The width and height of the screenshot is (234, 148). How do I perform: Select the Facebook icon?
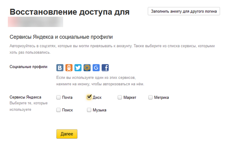(x=105, y=68)
